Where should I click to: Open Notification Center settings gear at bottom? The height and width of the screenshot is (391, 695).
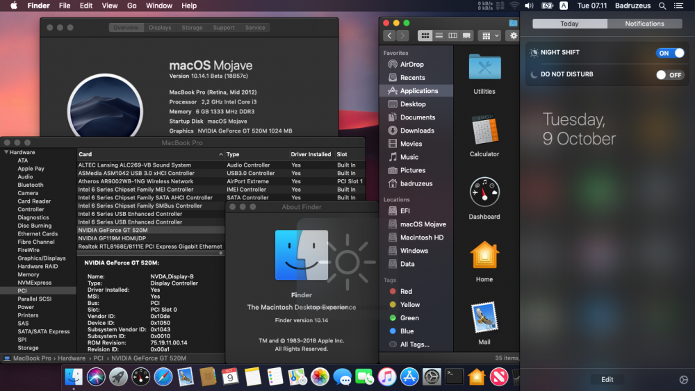point(683,379)
